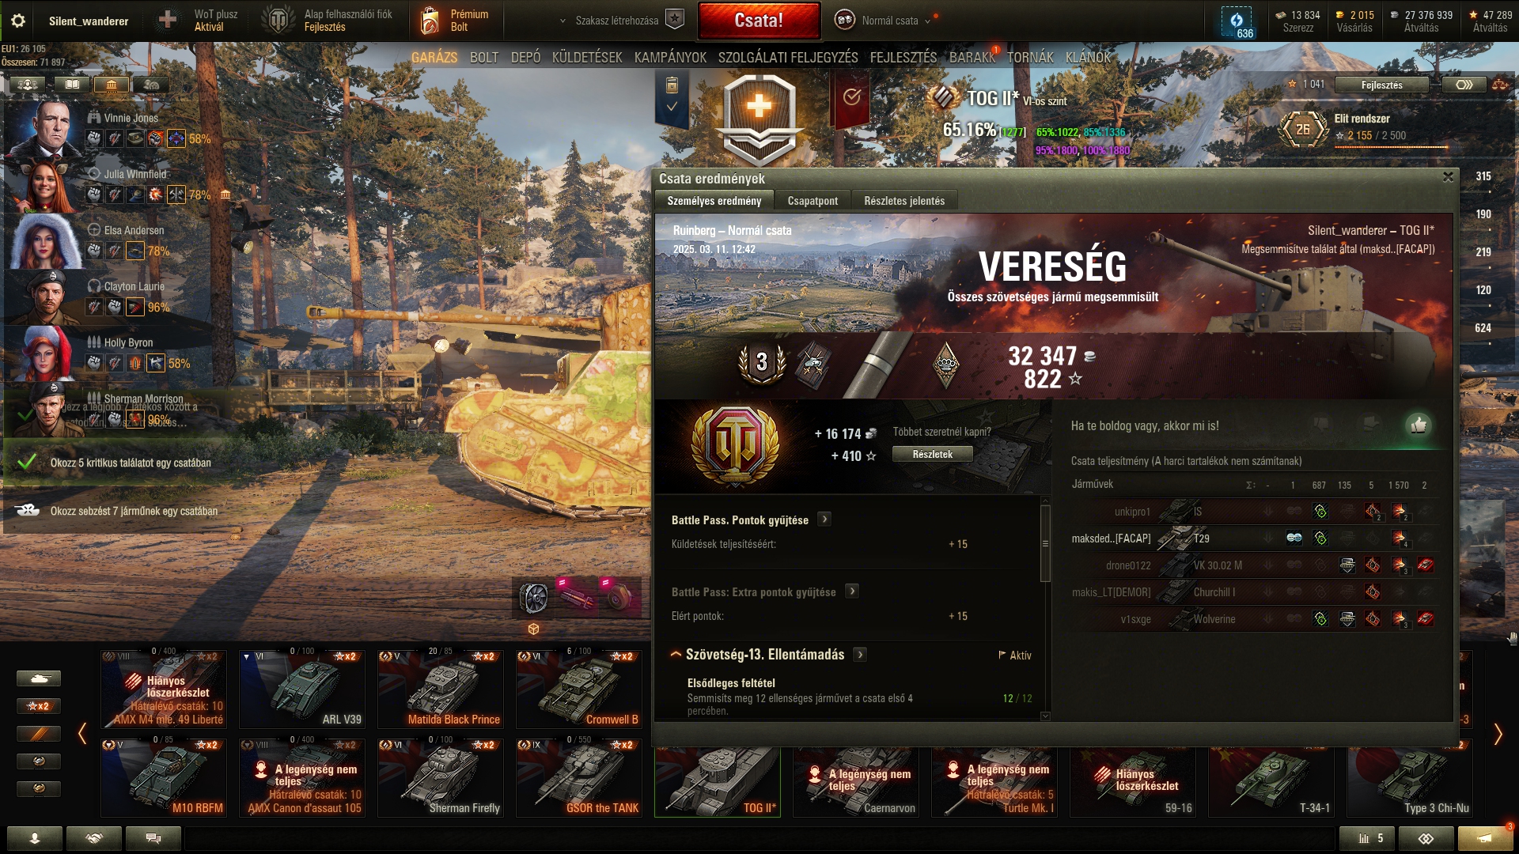Open the KÜLDETÉSEK menu
The image size is (1519, 854).
coord(587,58)
